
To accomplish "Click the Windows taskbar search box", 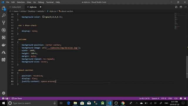I will [x=32, y=103].
